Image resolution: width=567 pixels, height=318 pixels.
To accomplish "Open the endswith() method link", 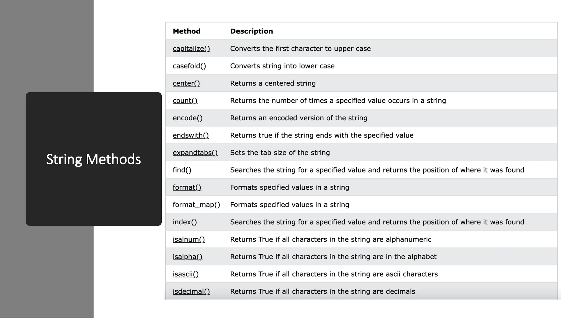I will tap(191, 135).
